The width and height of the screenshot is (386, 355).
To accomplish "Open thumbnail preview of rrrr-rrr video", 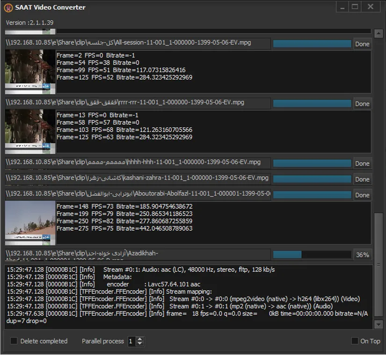I will pyautogui.click(x=30, y=131).
